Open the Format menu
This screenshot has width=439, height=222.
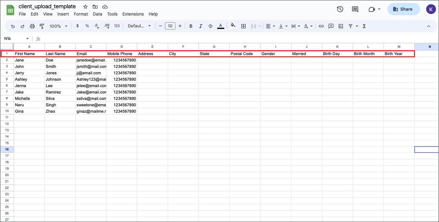coord(81,14)
